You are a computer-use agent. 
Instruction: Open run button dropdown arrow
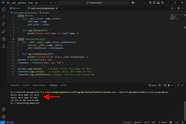click(x=175, y=8)
